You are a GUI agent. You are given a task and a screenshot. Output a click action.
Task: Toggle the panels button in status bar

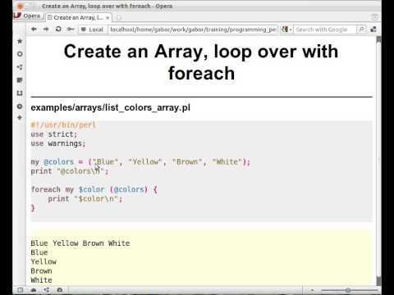[21, 290]
